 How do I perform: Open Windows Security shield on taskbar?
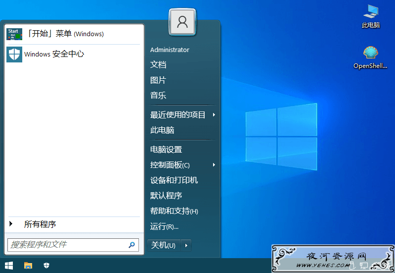46,266
